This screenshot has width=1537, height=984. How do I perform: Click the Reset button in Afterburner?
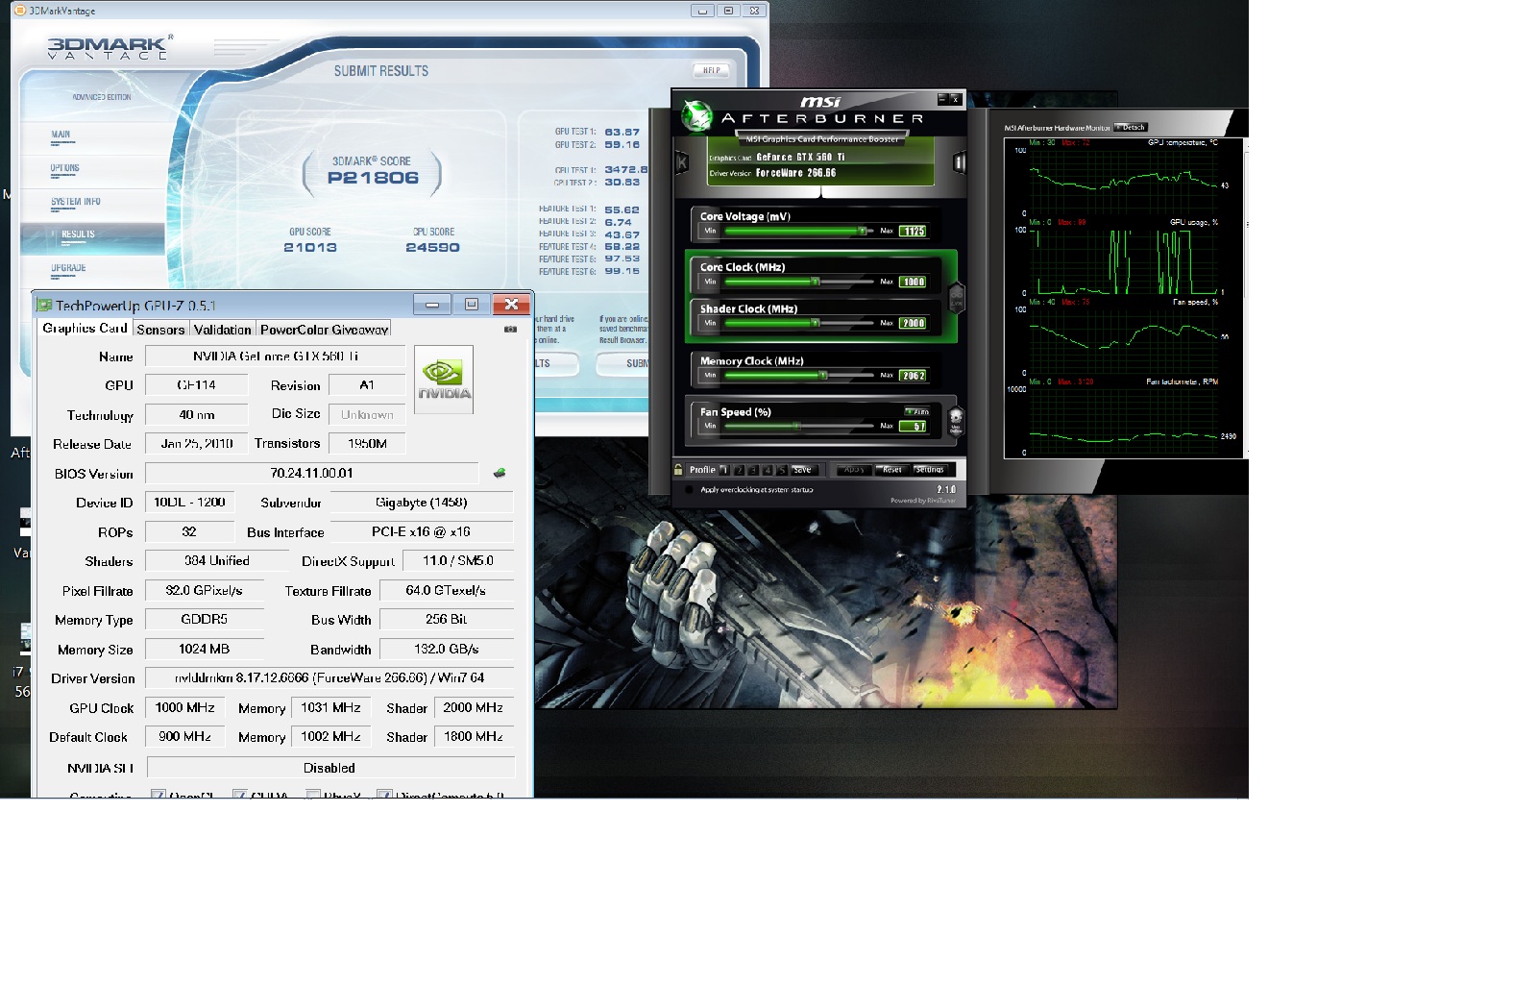(892, 470)
